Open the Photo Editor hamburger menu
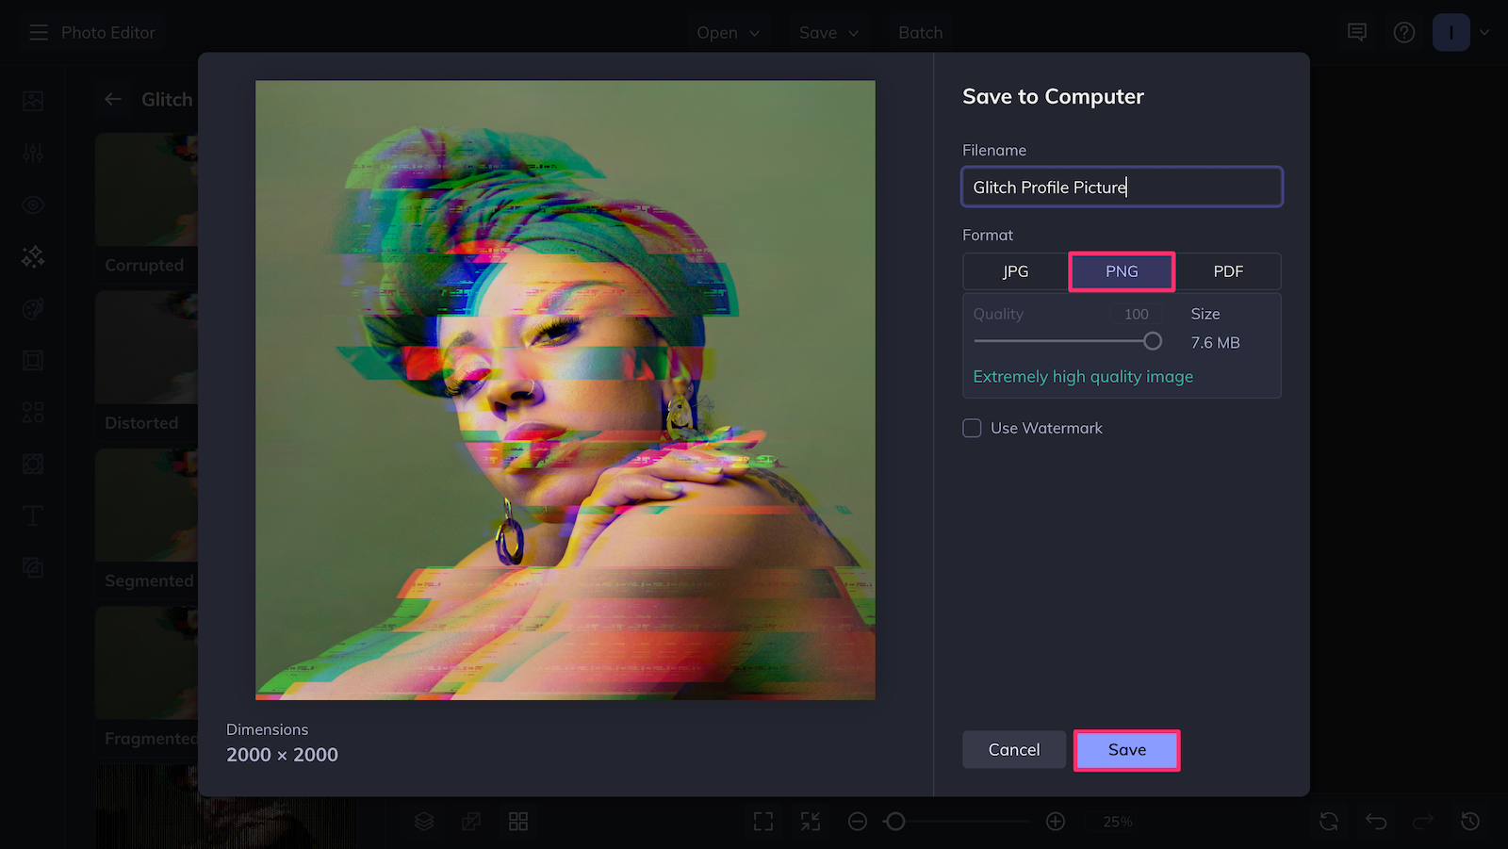1508x849 pixels. 38,31
